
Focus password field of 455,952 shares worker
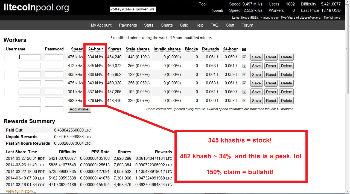tap(54, 75)
